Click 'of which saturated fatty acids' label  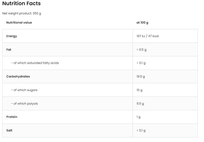click(35, 63)
